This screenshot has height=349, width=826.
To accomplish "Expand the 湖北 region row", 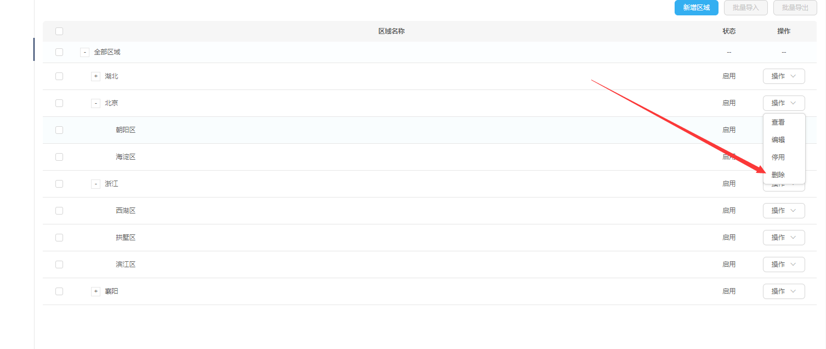I will 95,76.
